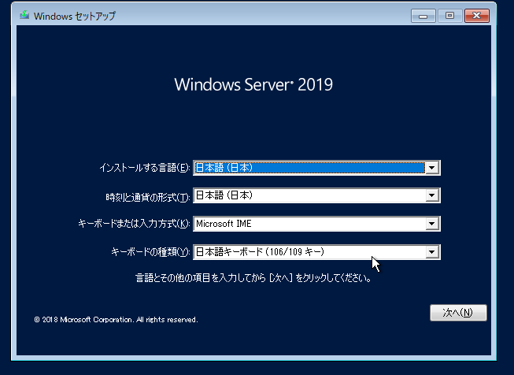Close the Windows セットアップ window
Viewport: 514px width, 375px height.
point(477,16)
